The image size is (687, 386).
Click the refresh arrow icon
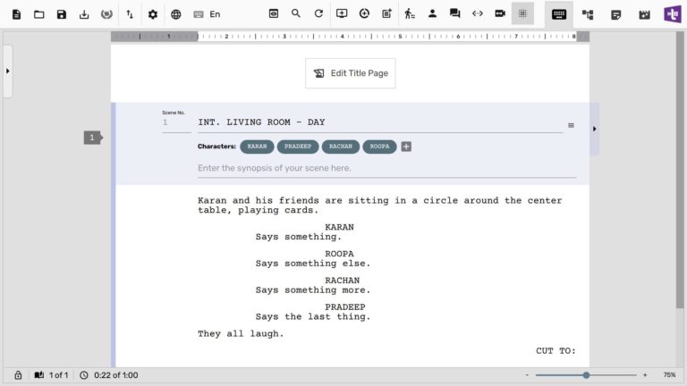(318, 14)
